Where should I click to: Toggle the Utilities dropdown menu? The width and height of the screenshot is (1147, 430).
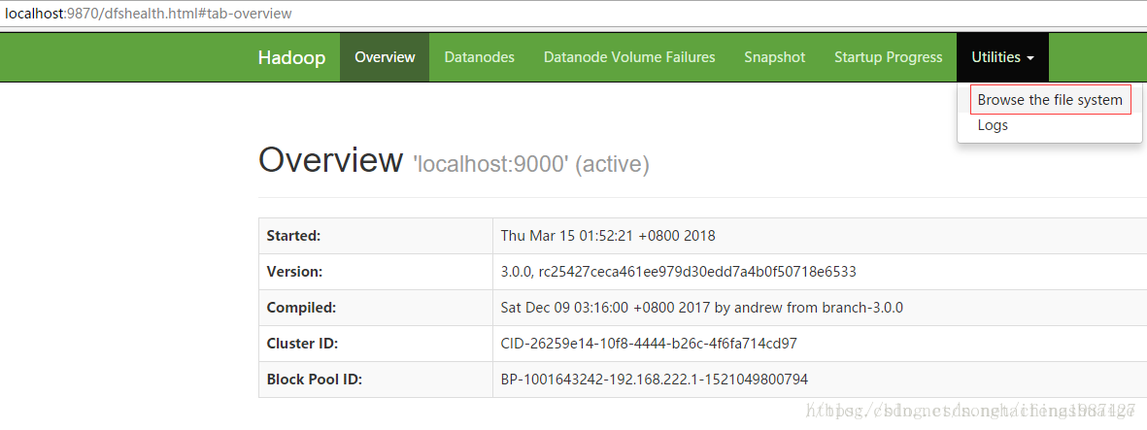tap(1002, 57)
